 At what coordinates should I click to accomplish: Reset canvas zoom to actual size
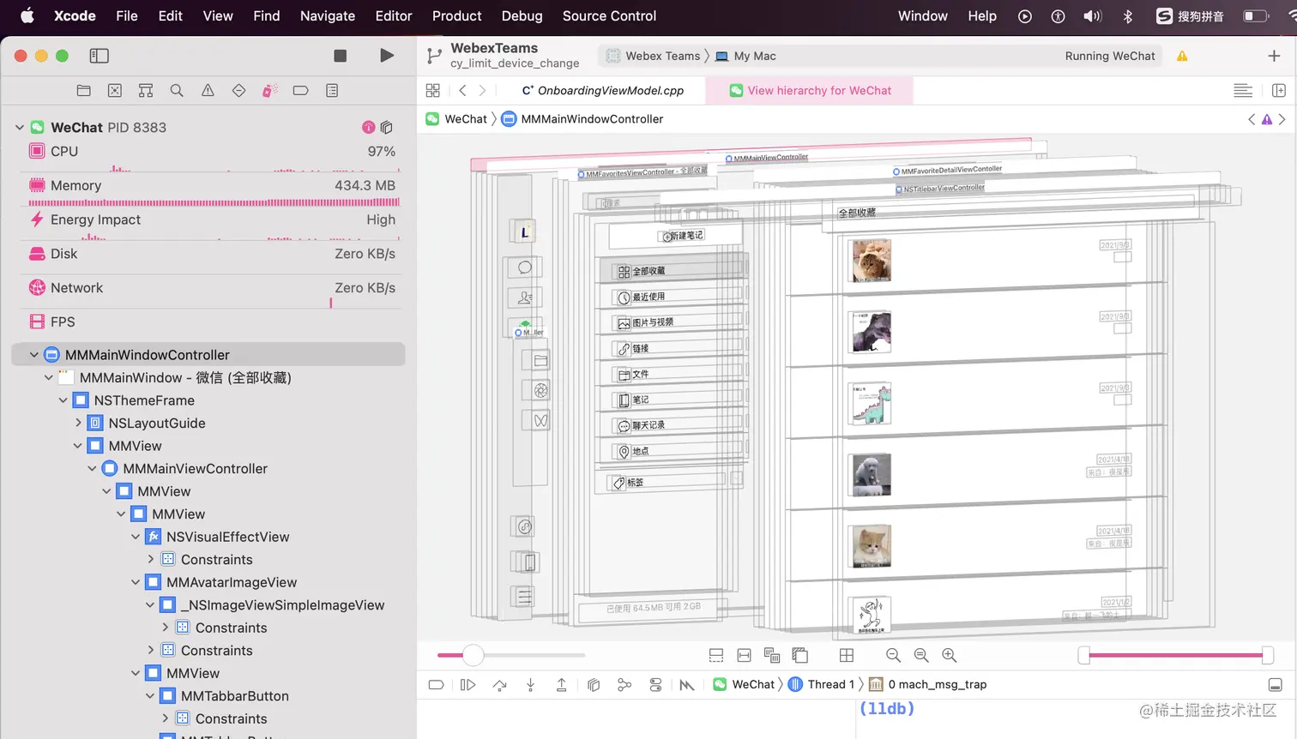pos(921,655)
